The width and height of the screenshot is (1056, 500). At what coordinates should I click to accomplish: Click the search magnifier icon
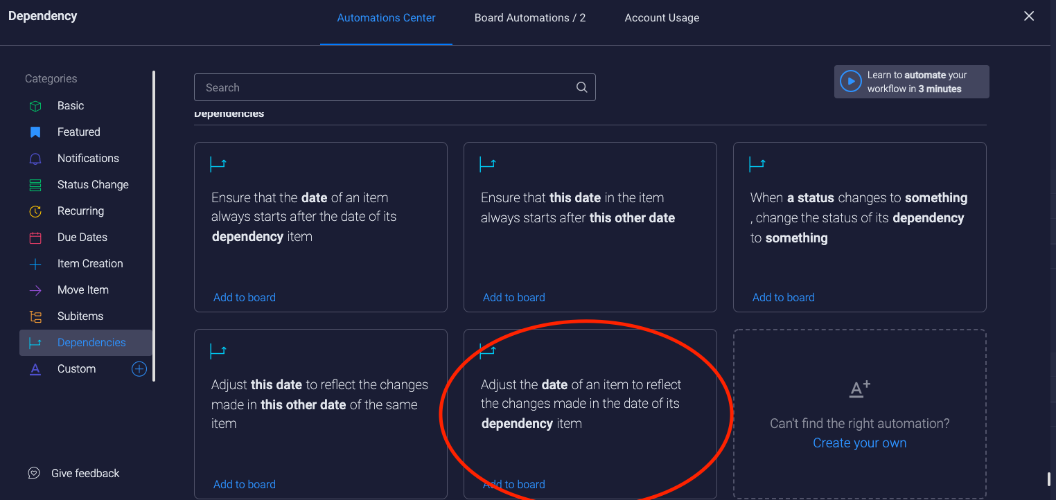tap(581, 87)
